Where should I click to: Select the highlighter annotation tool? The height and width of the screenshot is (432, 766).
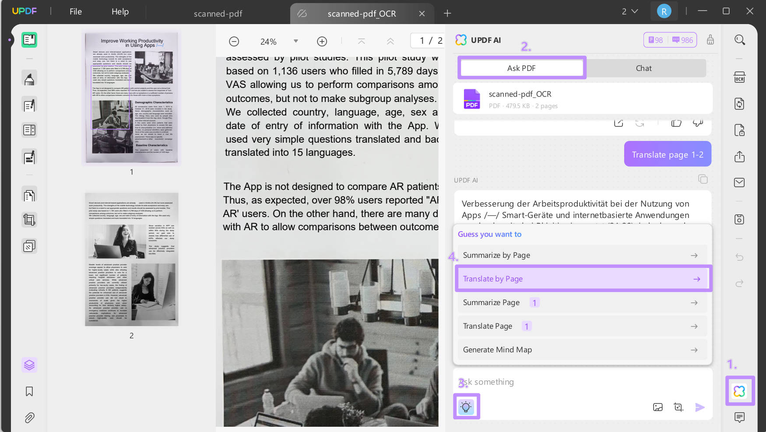tap(29, 77)
